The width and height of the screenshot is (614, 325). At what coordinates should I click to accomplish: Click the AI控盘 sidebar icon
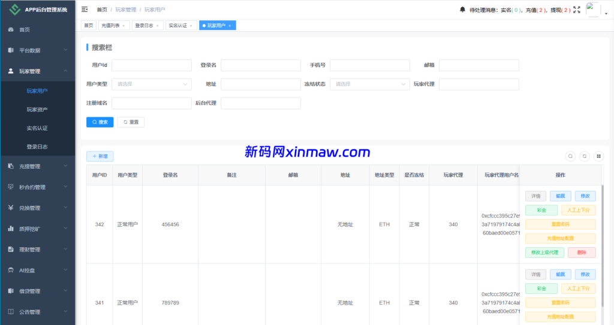pyautogui.click(x=11, y=271)
